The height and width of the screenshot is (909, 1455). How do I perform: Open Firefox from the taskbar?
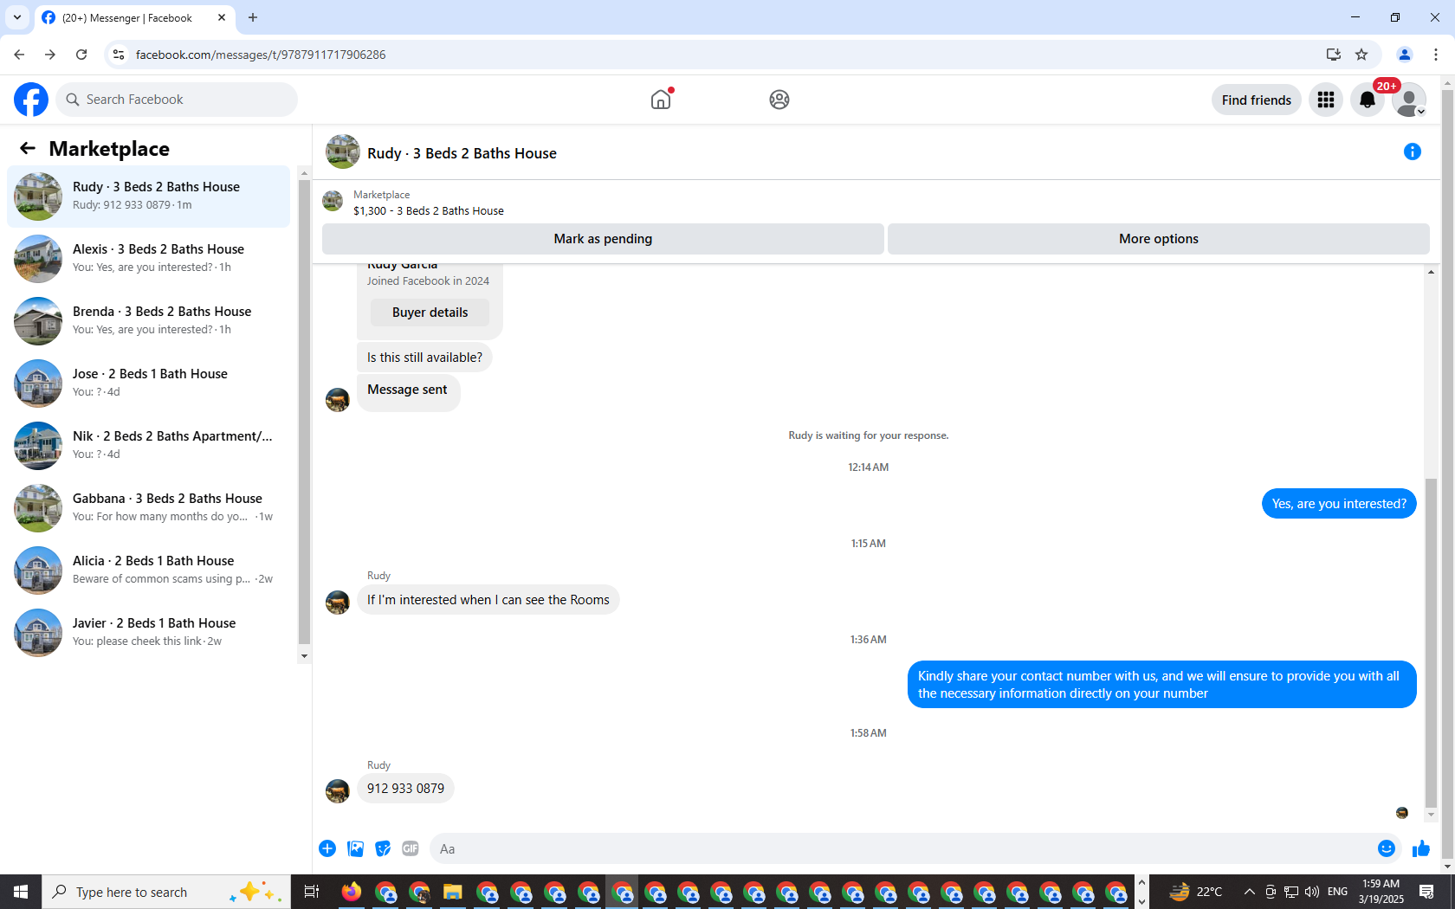pos(352,892)
